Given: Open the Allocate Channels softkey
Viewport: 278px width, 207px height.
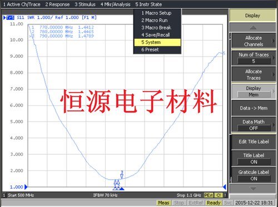Looking at the screenshot, I should coord(253,41).
